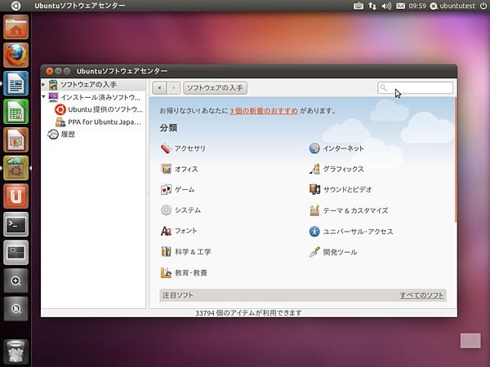Open the mail indicator in top panel

(400, 6)
